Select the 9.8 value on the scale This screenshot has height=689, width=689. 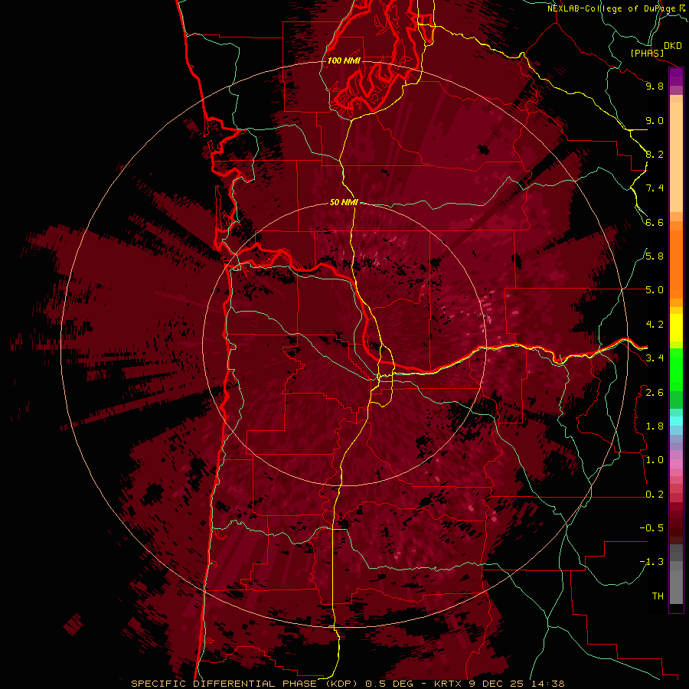[x=655, y=86]
